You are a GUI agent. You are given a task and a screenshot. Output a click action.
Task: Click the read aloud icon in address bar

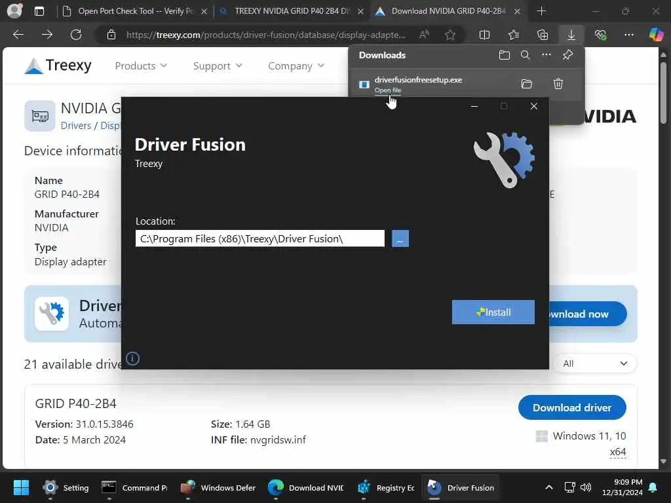point(424,35)
